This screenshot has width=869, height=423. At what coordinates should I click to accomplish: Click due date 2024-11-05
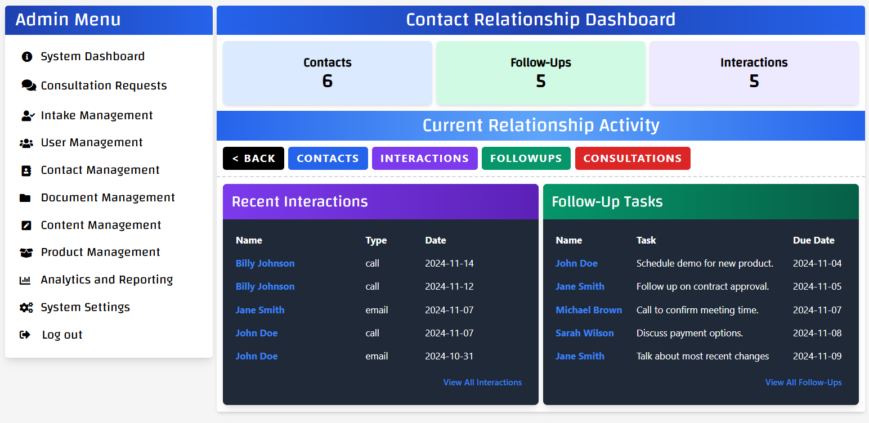[x=817, y=286]
